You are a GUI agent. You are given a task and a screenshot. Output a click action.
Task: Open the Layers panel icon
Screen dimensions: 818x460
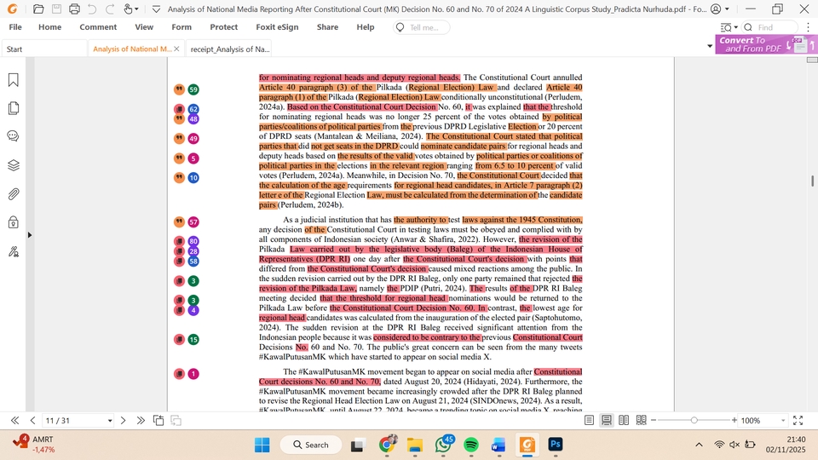[x=14, y=165]
